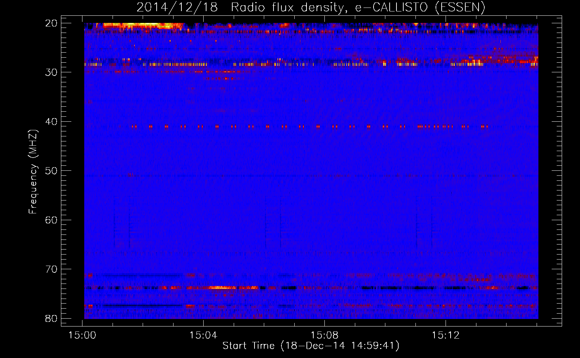This screenshot has width=580, height=358.
Task: Click the 30 frequency tick label
Action: point(51,72)
